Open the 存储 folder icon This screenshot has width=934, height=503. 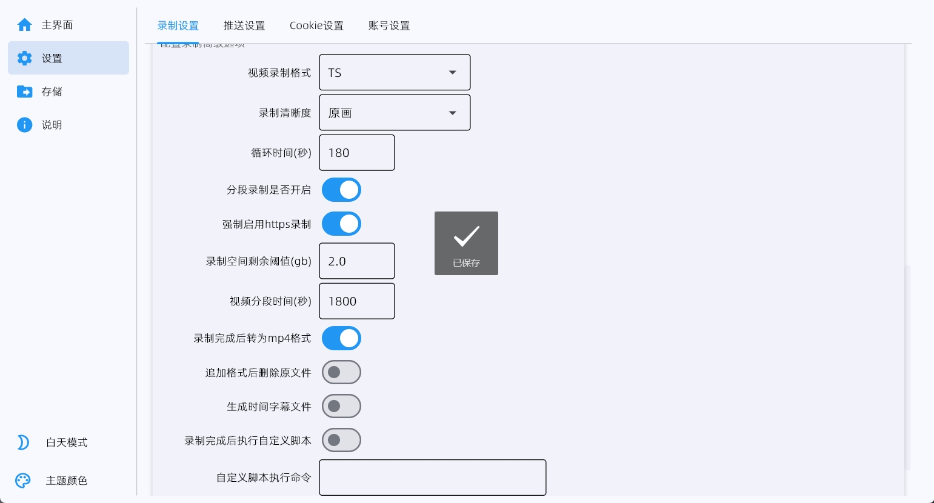click(24, 92)
